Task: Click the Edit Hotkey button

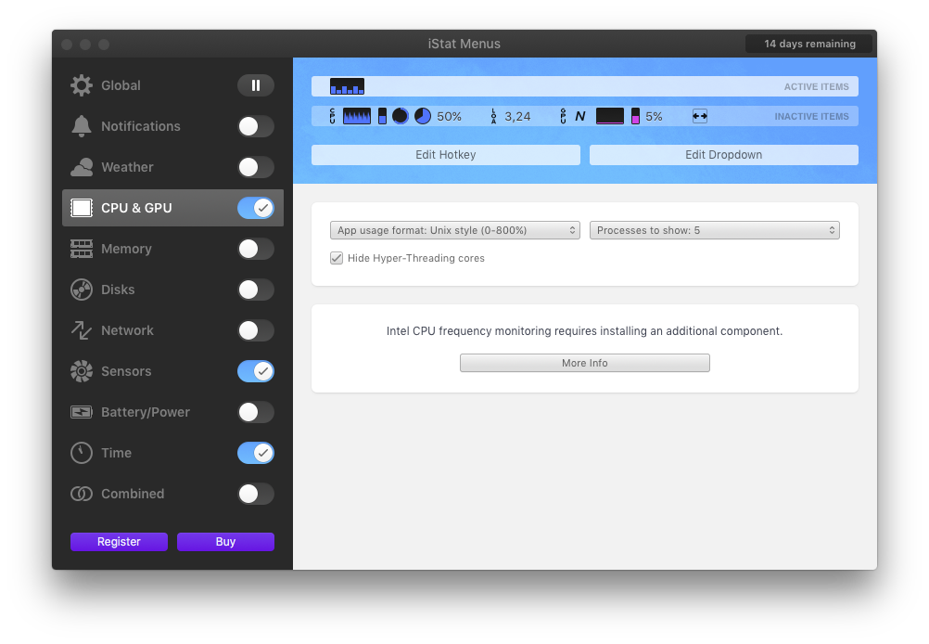Action: tap(446, 155)
